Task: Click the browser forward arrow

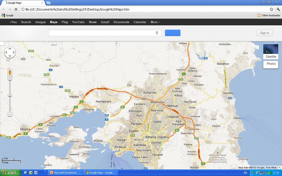Action: (x=10, y=9)
